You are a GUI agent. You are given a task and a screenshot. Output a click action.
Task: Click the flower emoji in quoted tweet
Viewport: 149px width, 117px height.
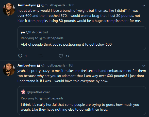[x=23, y=92]
